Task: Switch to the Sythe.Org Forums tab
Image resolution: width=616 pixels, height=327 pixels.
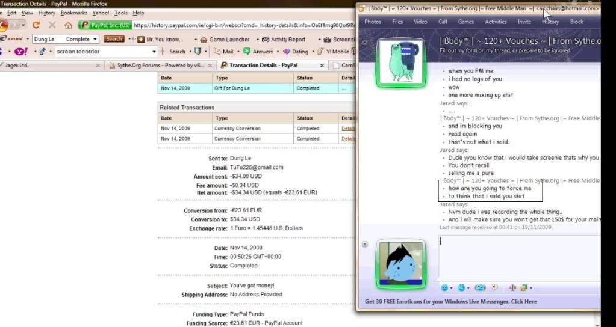Action: tap(161, 66)
